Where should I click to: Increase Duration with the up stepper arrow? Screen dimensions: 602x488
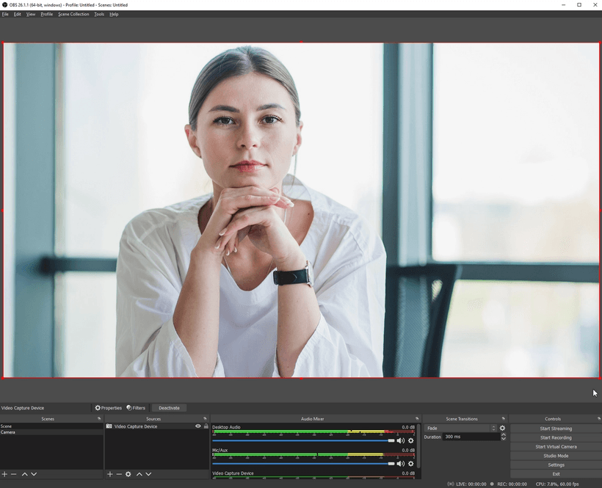pyautogui.click(x=504, y=434)
